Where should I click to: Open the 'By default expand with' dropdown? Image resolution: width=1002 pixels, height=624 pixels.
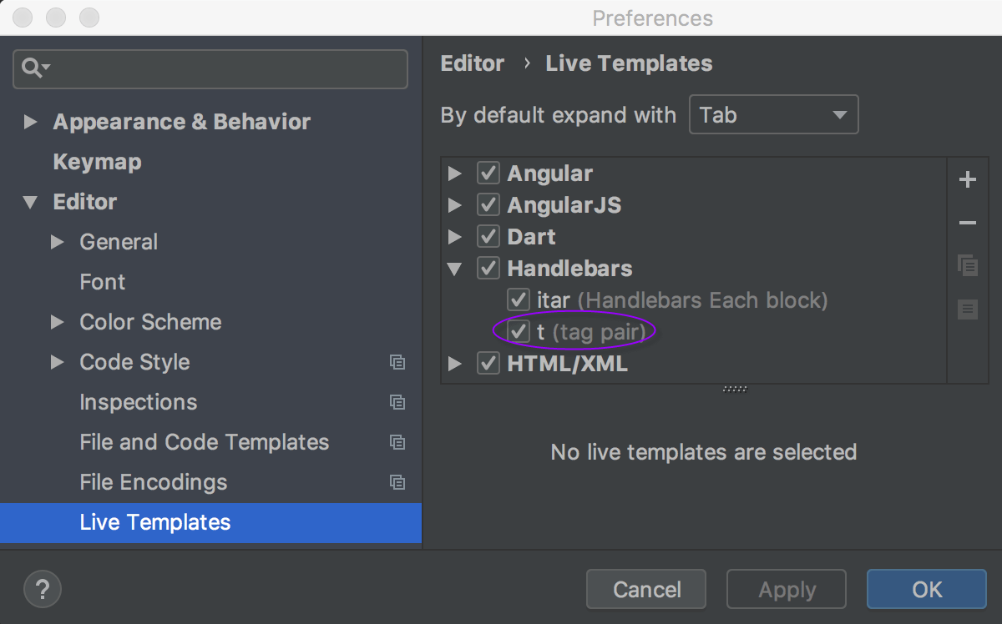pyautogui.click(x=773, y=114)
